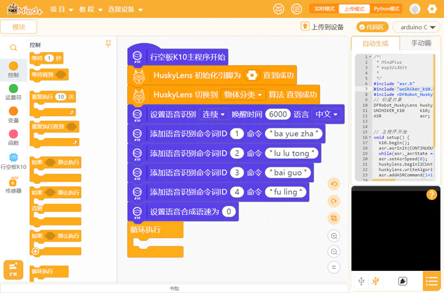Click the 'lu lu tong' command field
The image size is (444, 293).
pos(292,153)
